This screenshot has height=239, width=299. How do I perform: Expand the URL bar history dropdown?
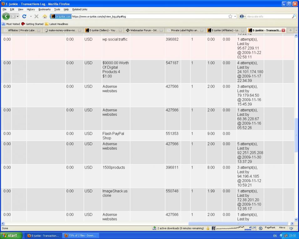click(235, 16)
